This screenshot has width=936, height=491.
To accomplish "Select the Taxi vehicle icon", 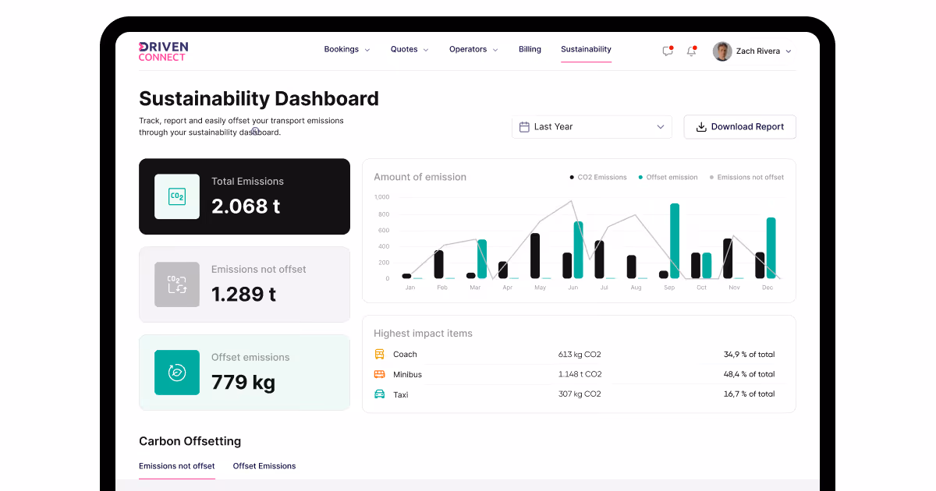I will point(381,394).
